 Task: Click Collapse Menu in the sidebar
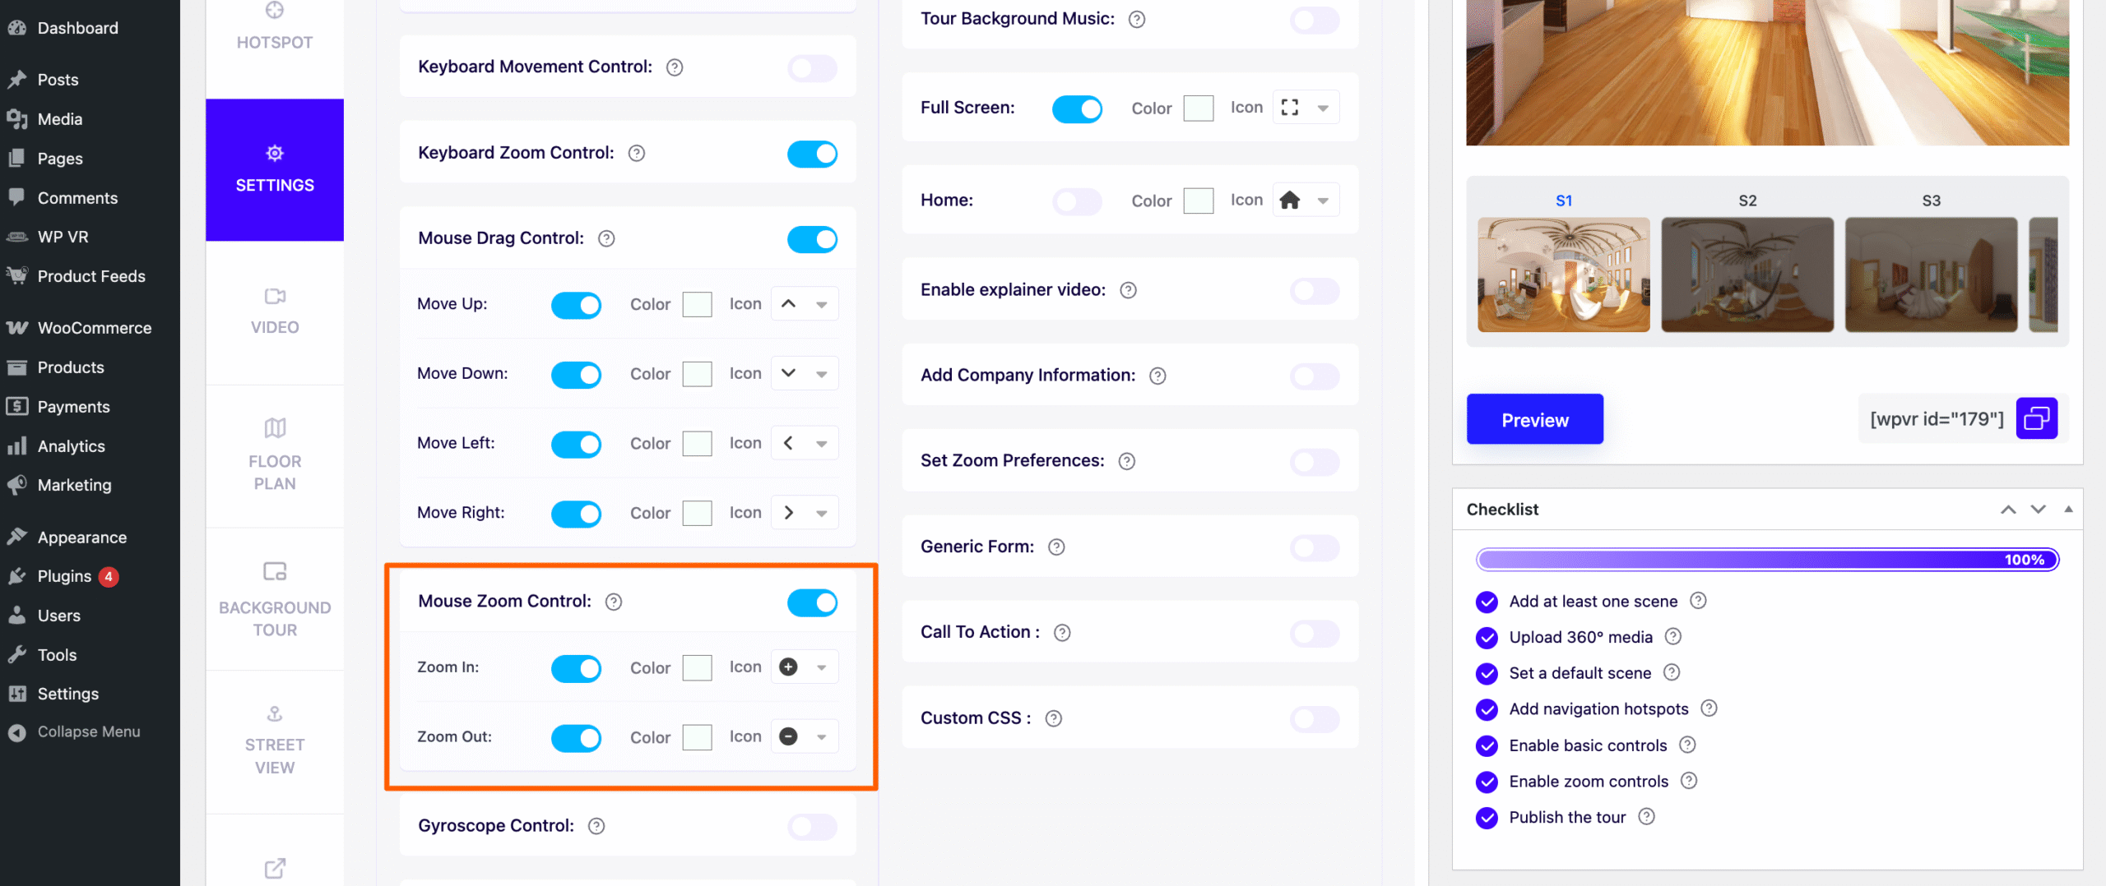click(x=88, y=731)
